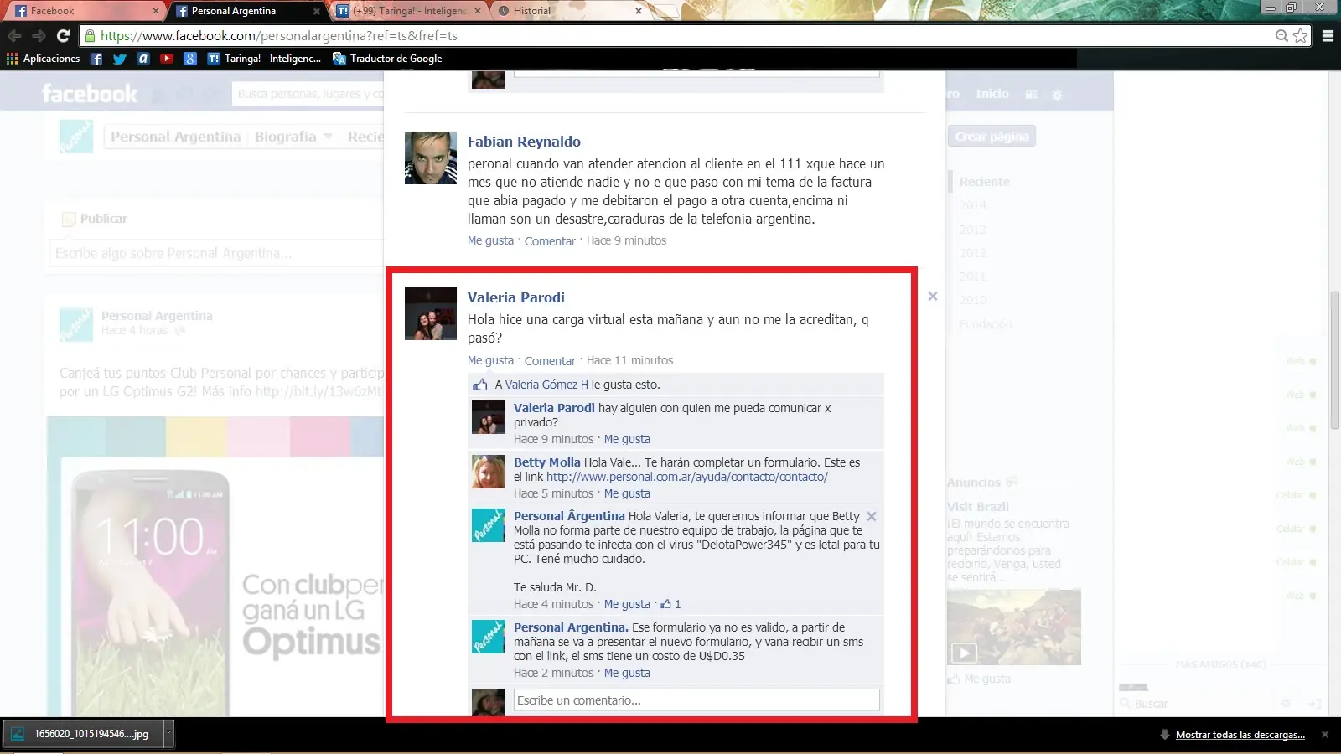Close the Facebook browser tab
Screen dimensions: 1341x754
click(156, 11)
